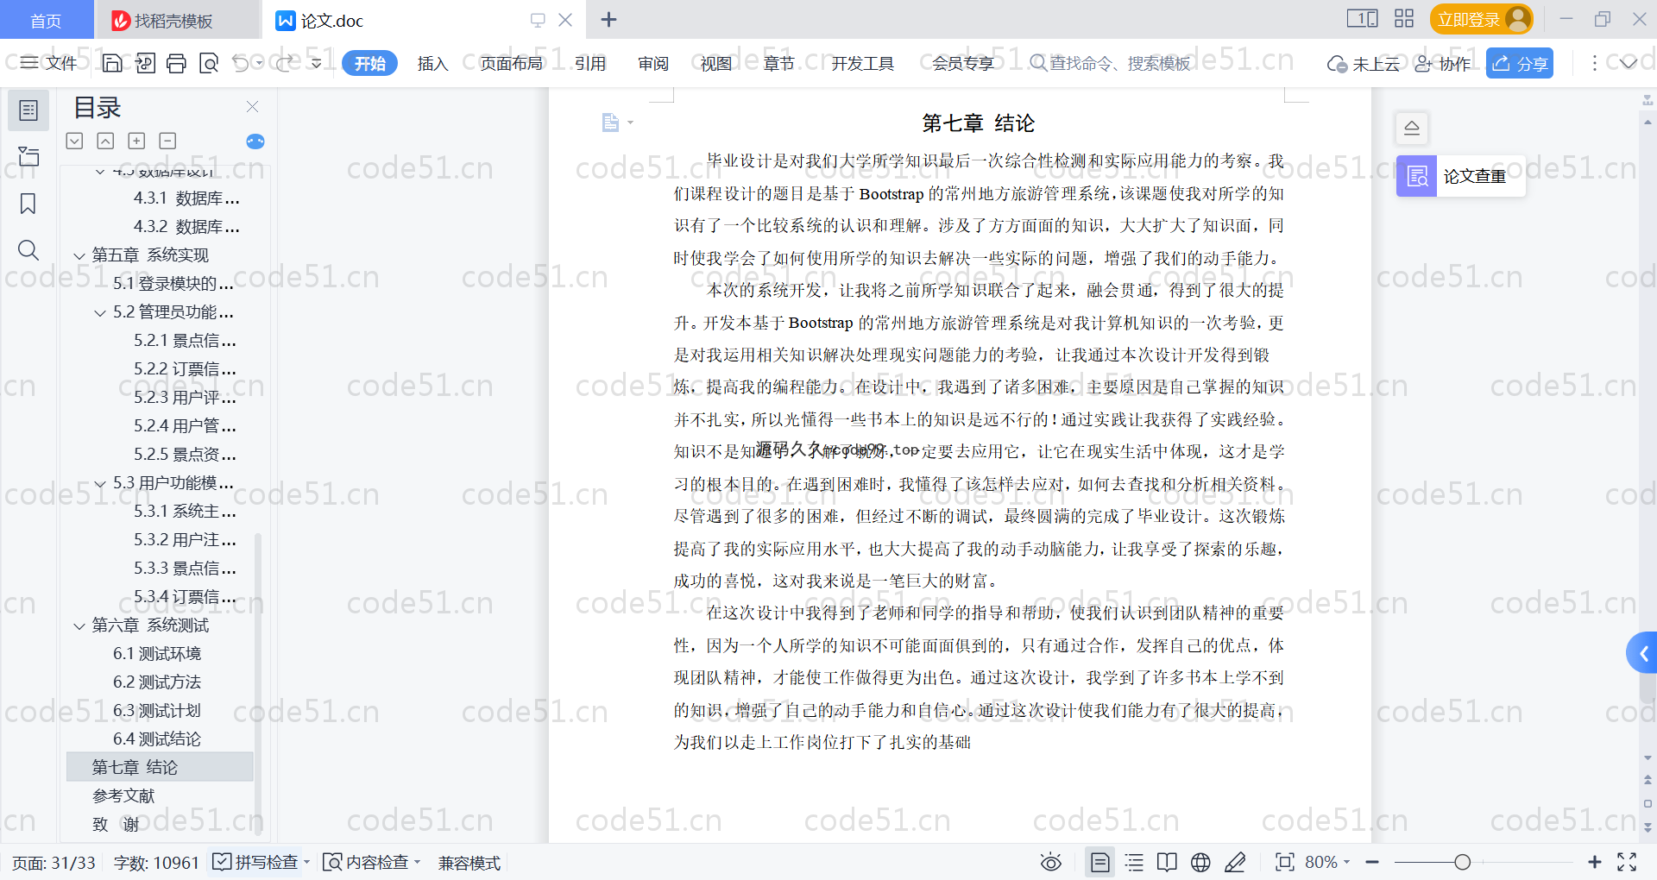Open the bookmark icon in left sidebar
This screenshot has width=1657, height=880.
pyautogui.click(x=28, y=204)
